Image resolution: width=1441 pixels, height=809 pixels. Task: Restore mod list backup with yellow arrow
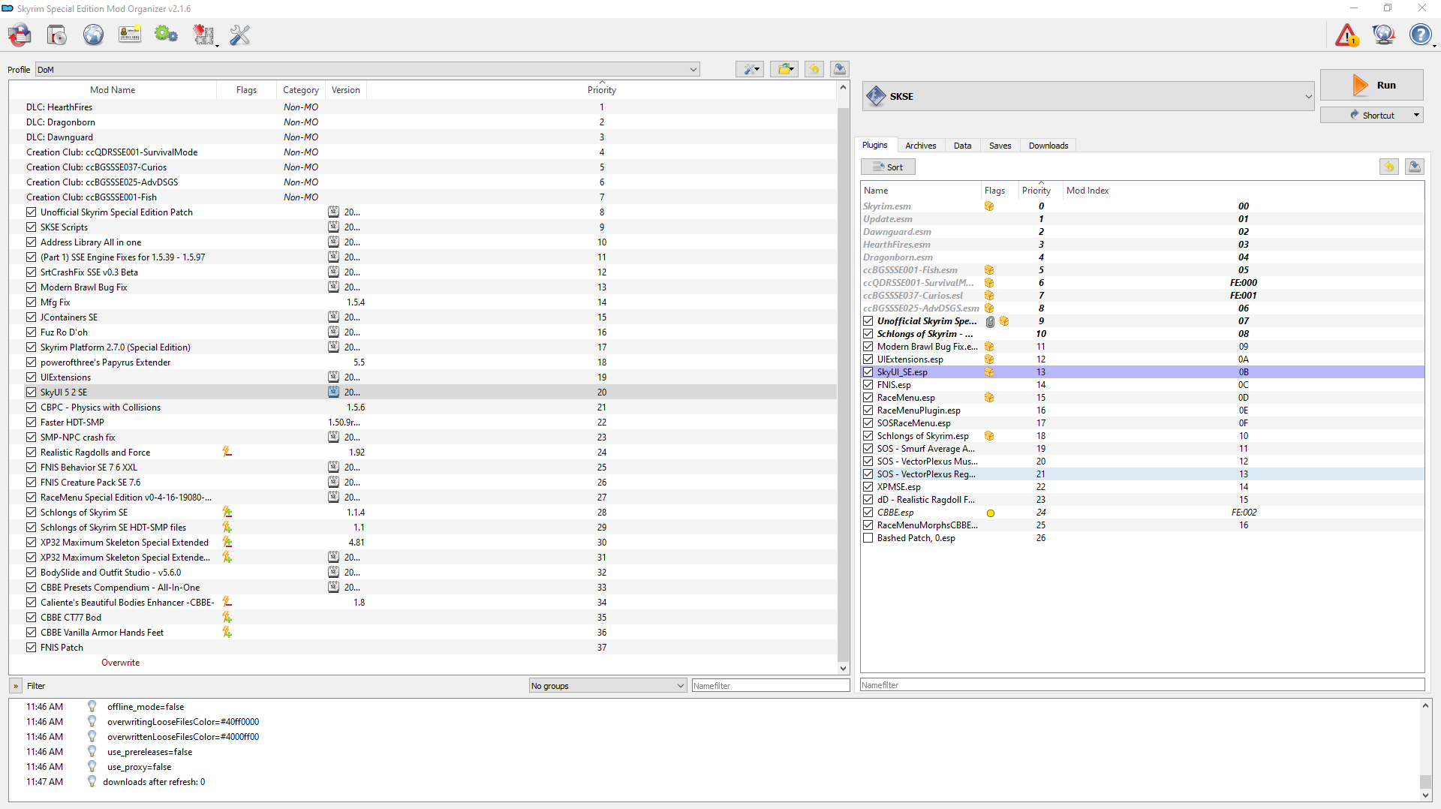pyautogui.click(x=814, y=69)
